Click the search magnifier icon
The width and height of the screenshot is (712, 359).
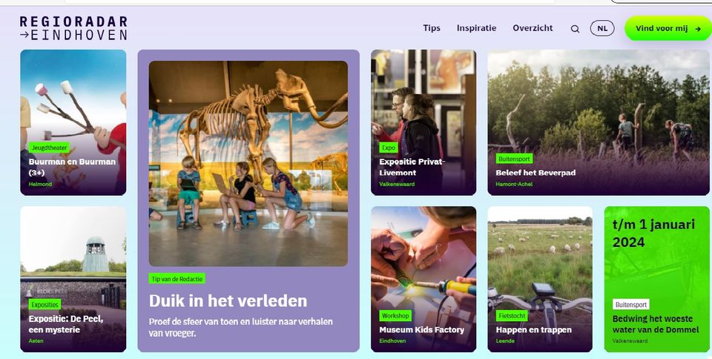(575, 29)
